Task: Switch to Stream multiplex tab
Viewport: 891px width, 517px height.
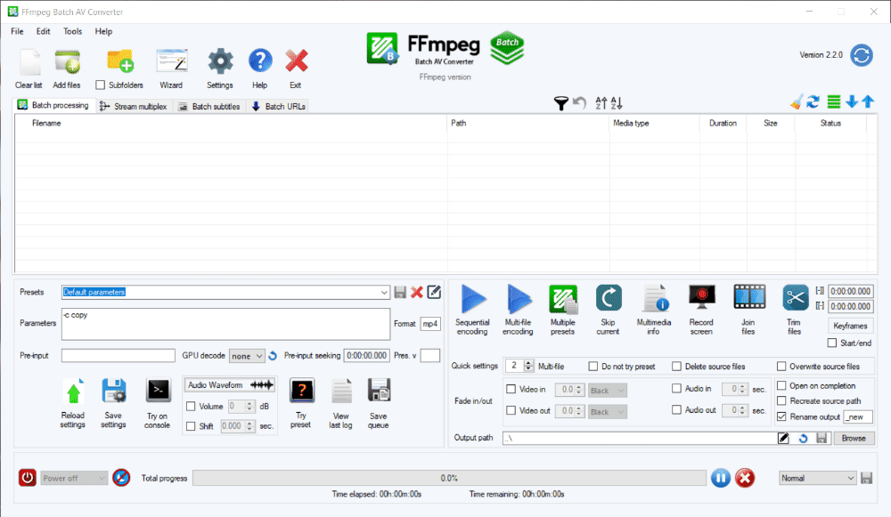Action: [134, 106]
